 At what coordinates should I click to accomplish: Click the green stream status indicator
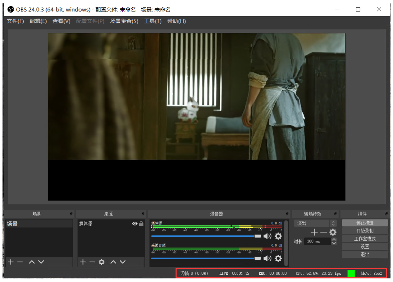click(351, 273)
